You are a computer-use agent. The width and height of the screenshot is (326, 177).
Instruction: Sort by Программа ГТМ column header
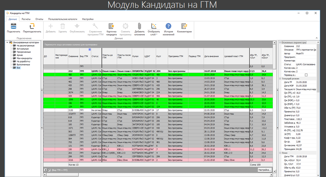pyautogui.click(x=178, y=56)
